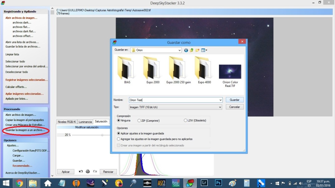Select LZW (Obsoleto) compression option

[x=186, y=120]
